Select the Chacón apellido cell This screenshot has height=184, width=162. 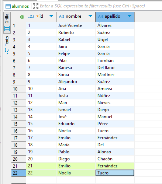[115, 159]
